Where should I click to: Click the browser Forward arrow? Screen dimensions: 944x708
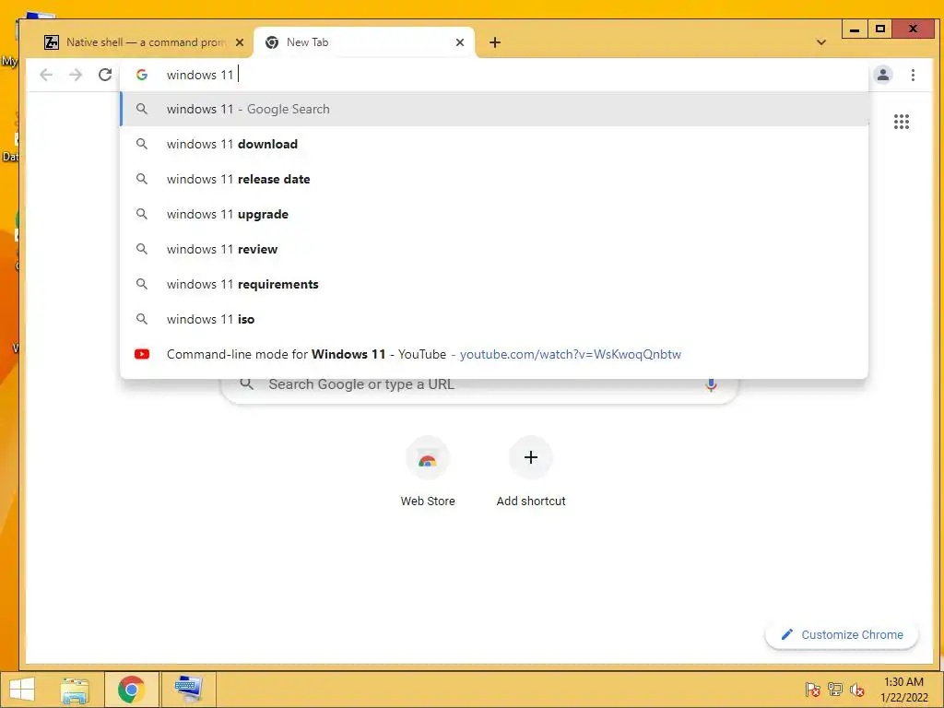[76, 75]
